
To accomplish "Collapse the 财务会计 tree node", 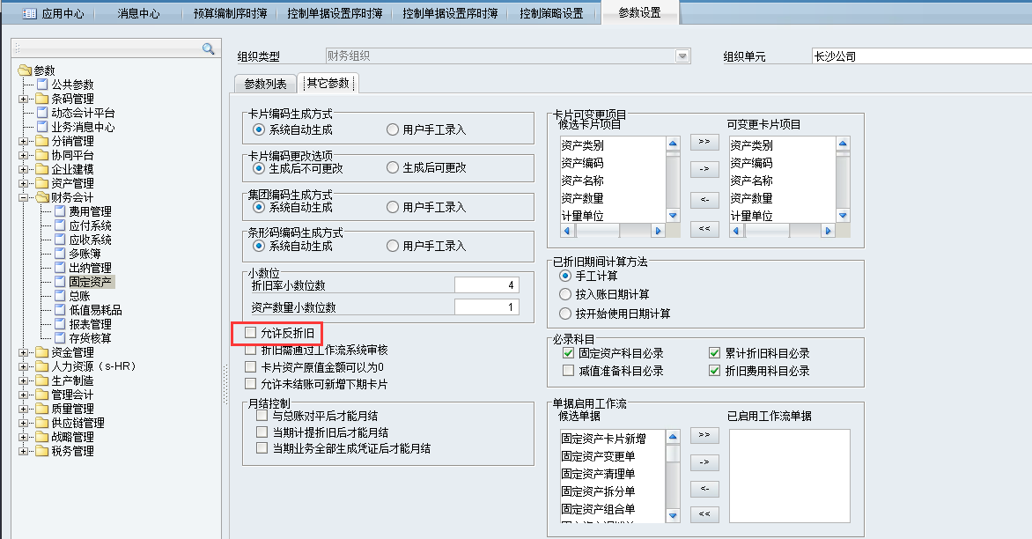I will pyautogui.click(x=23, y=197).
